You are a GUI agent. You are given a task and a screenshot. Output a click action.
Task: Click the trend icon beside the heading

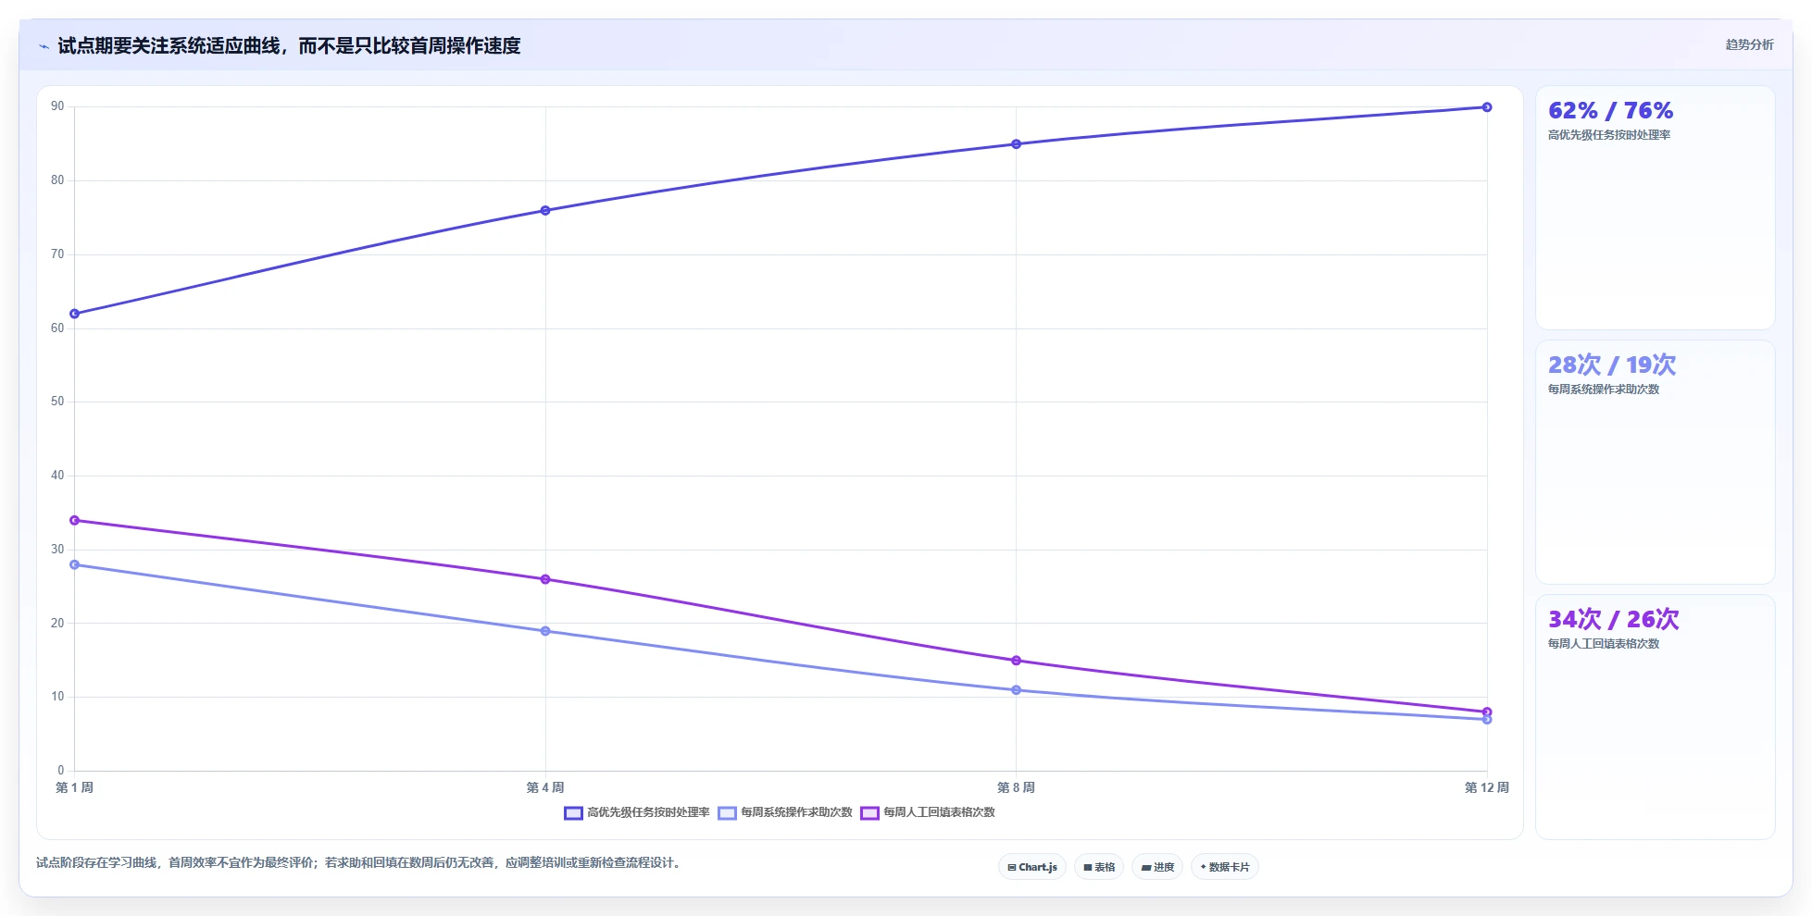click(44, 46)
